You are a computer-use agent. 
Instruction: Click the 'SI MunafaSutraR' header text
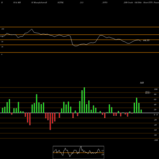[39, 3]
